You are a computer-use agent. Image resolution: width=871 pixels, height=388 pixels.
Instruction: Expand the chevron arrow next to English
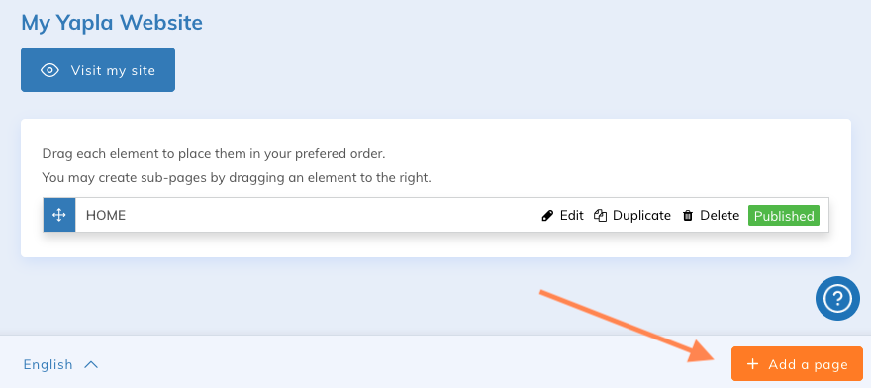pos(91,365)
